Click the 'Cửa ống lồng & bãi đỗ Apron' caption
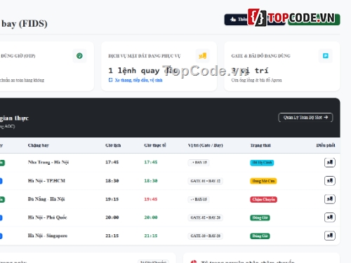The image size is (351, 263). (256, 80)
